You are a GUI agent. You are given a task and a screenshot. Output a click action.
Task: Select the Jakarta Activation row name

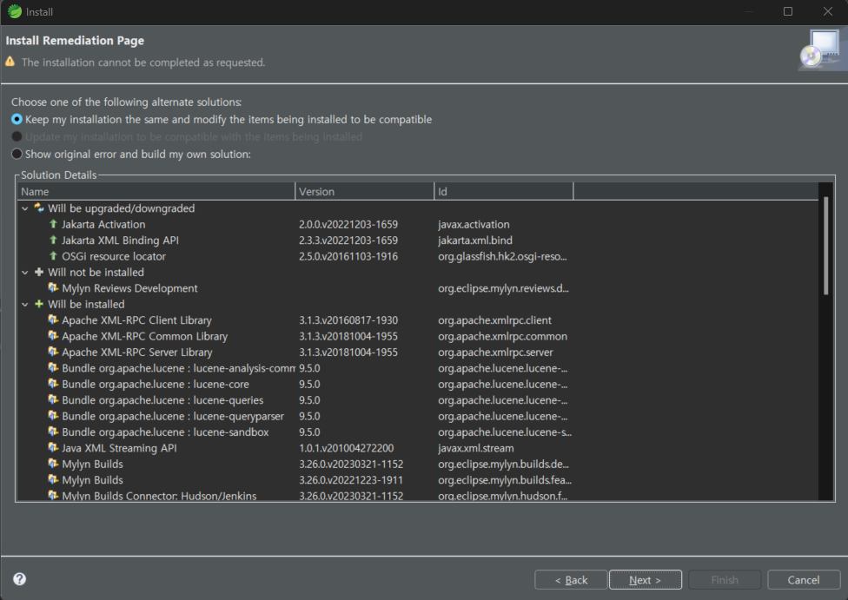click(x=103, y=224)
